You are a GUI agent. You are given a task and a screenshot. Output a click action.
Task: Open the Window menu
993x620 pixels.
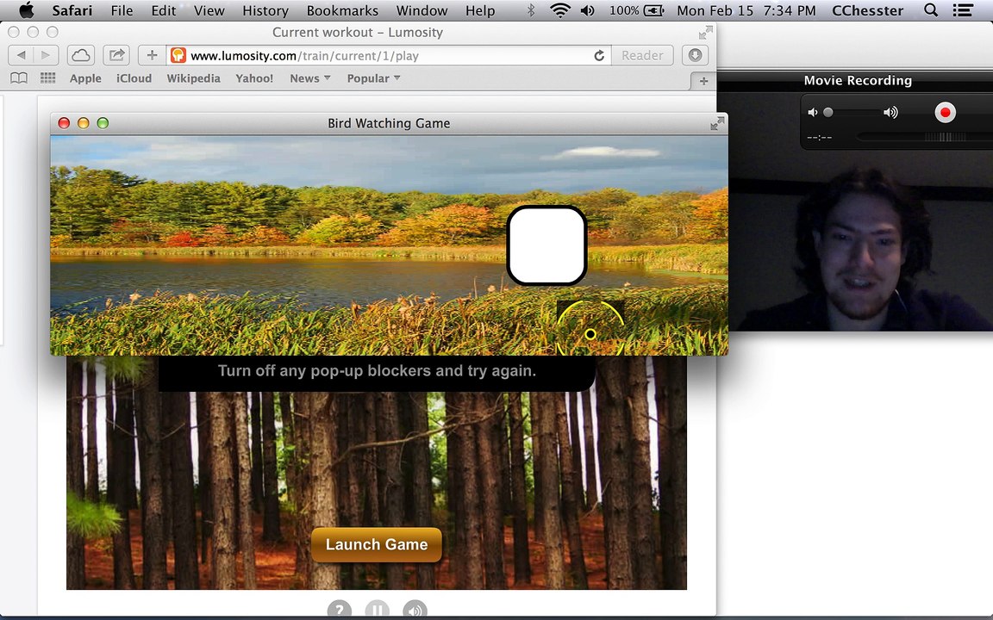(x=422, y=10)
